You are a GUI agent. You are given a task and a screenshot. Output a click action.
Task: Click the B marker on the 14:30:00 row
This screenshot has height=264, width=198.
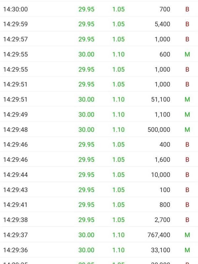(187, 9)
